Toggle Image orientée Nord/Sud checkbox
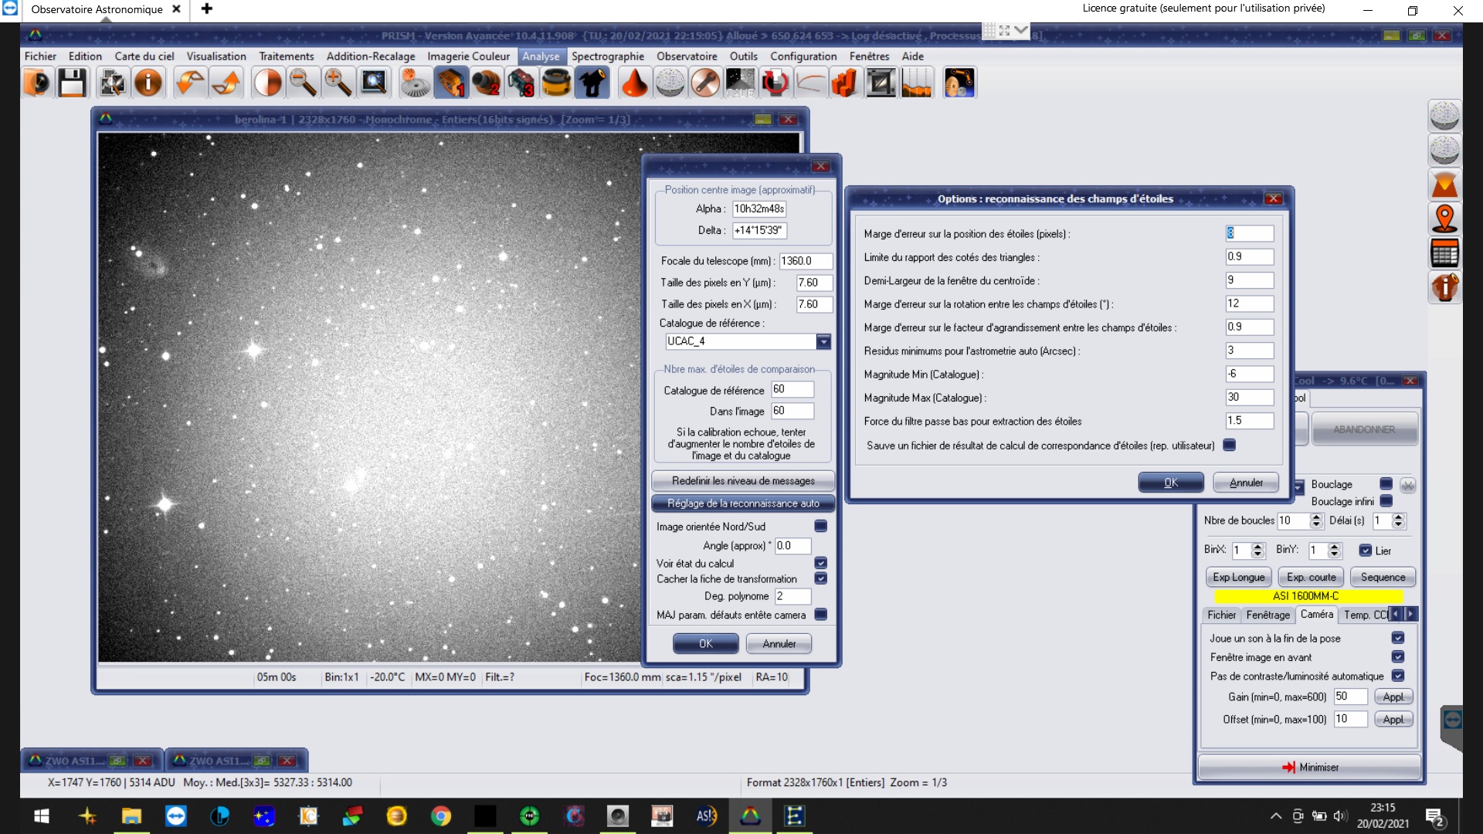The image size is (1483, 834). tap(820, 526)
